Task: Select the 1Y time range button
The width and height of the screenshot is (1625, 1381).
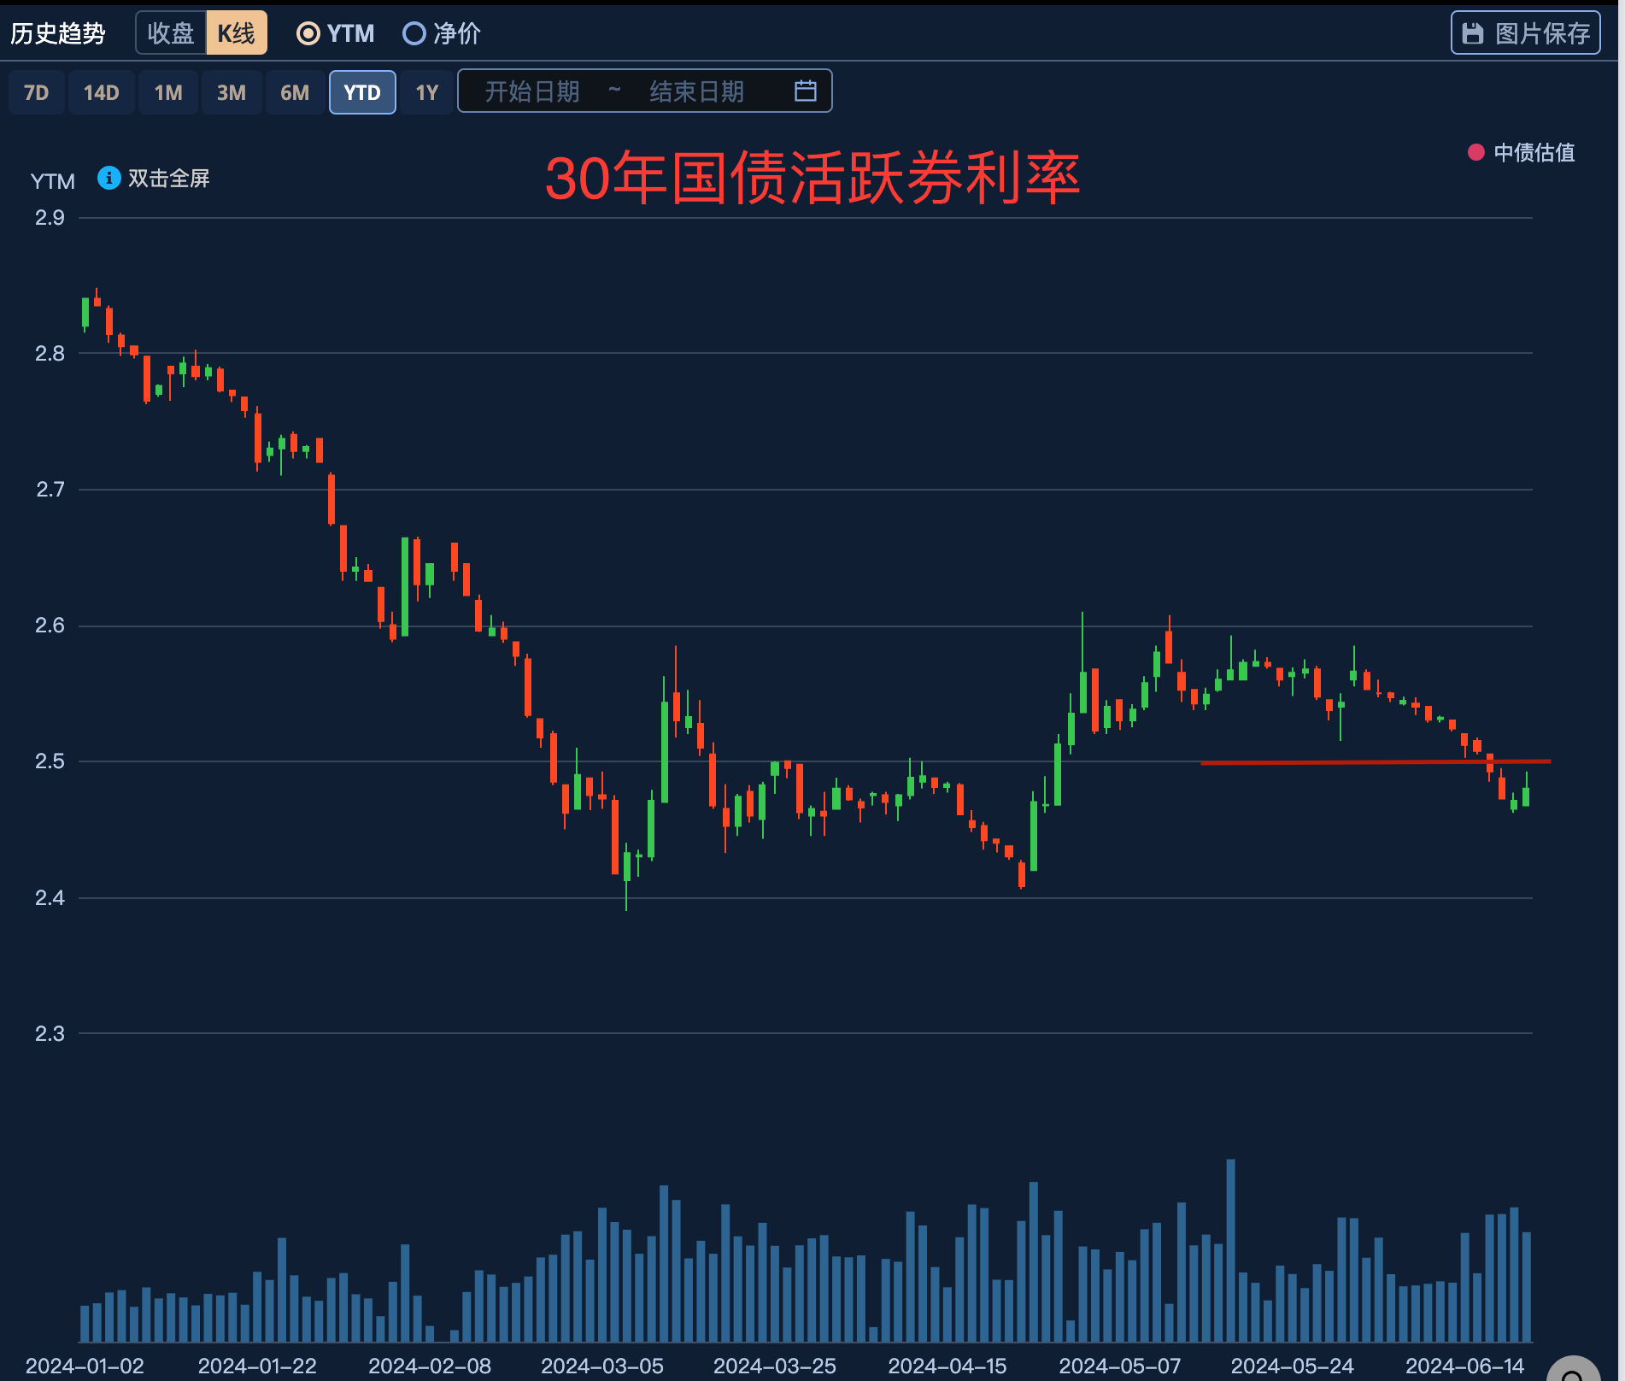Action: pos(426,92)
